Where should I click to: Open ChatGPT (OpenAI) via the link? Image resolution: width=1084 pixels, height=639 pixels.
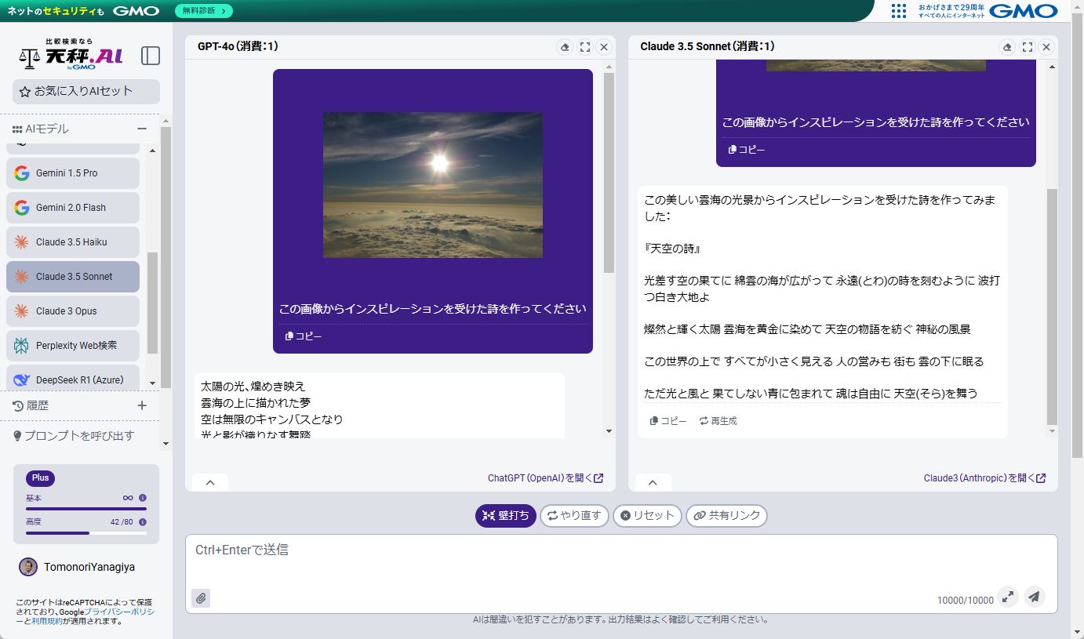544,478
